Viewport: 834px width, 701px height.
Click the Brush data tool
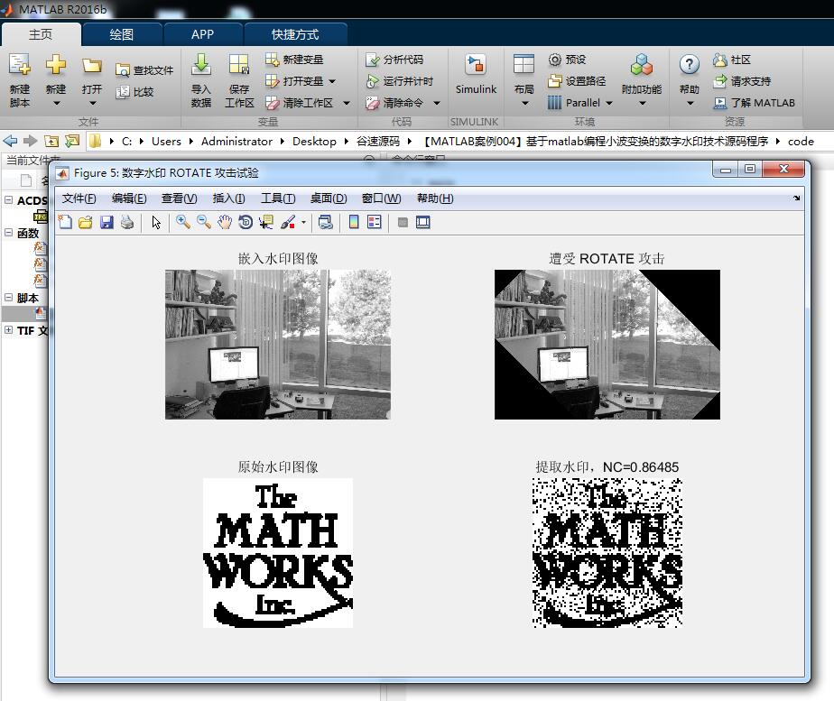pyautogui.click(x=287, y=222)
